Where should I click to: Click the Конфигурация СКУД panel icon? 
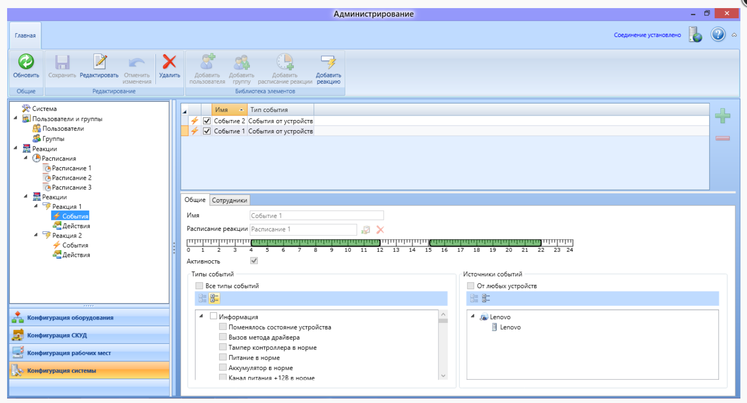[18, 335]
